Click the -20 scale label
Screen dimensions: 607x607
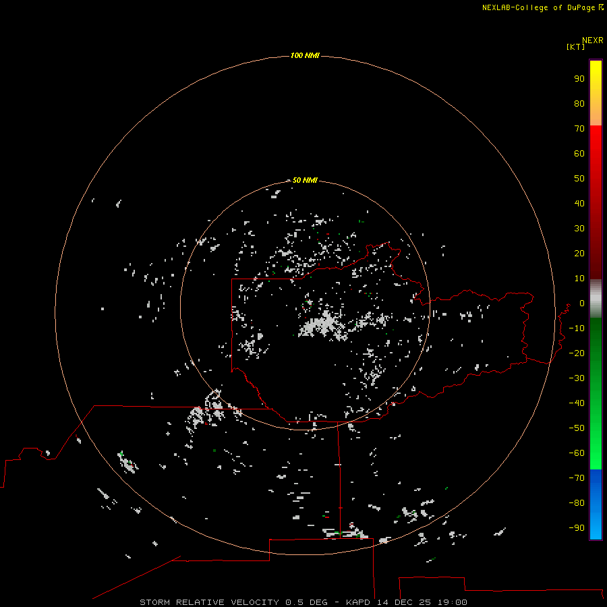click(x=577, y=353)
